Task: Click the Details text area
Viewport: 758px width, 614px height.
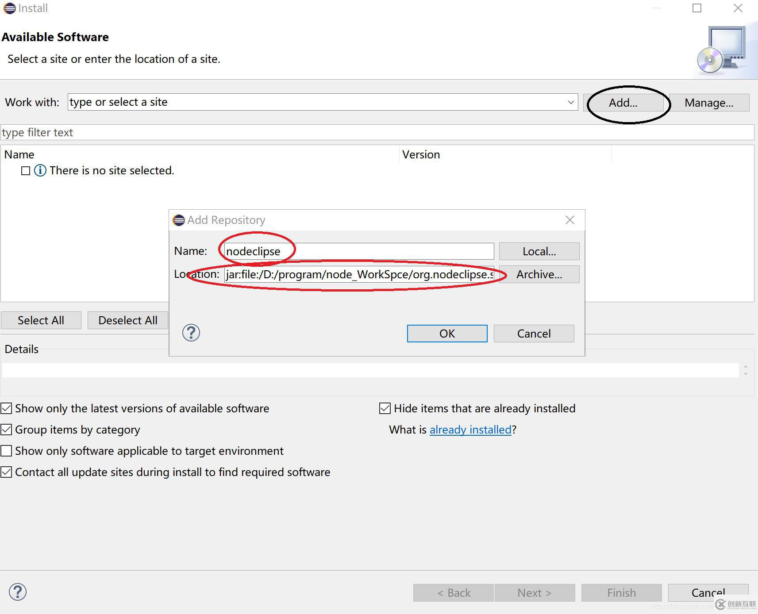Action: point(370,370)
